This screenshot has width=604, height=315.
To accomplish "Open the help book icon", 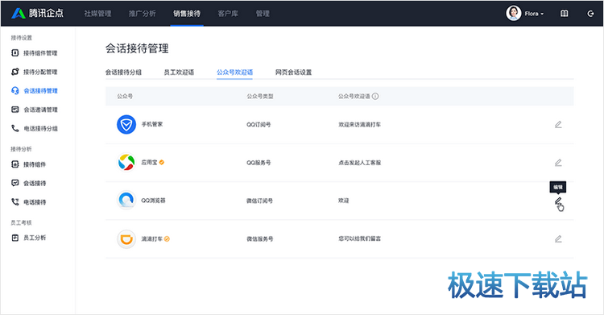I will (564, 14).
